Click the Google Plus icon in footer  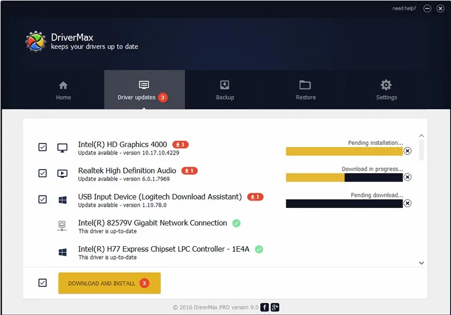tap(275, 307)
